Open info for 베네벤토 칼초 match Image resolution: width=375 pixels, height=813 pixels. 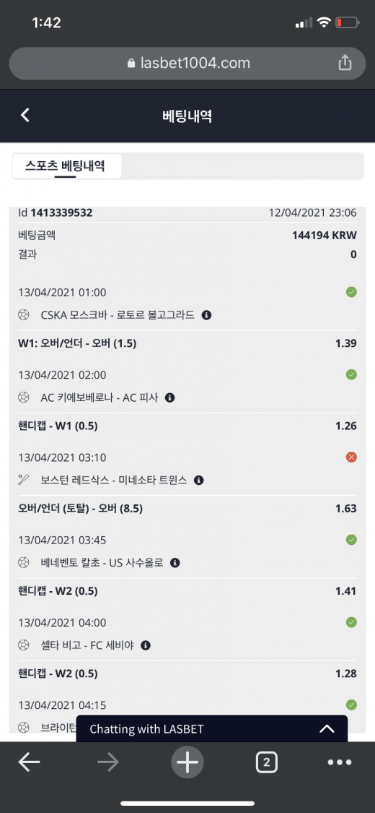[x=175, y=562]
